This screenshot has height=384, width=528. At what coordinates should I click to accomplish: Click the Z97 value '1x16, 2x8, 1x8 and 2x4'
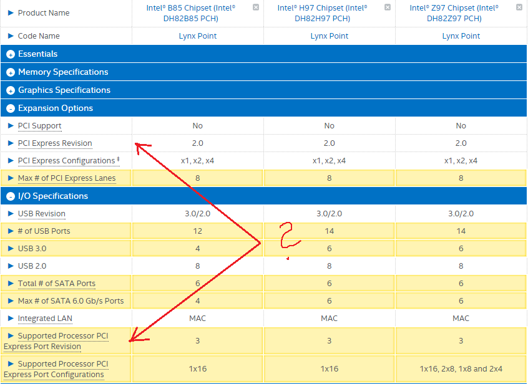(461, 369)
